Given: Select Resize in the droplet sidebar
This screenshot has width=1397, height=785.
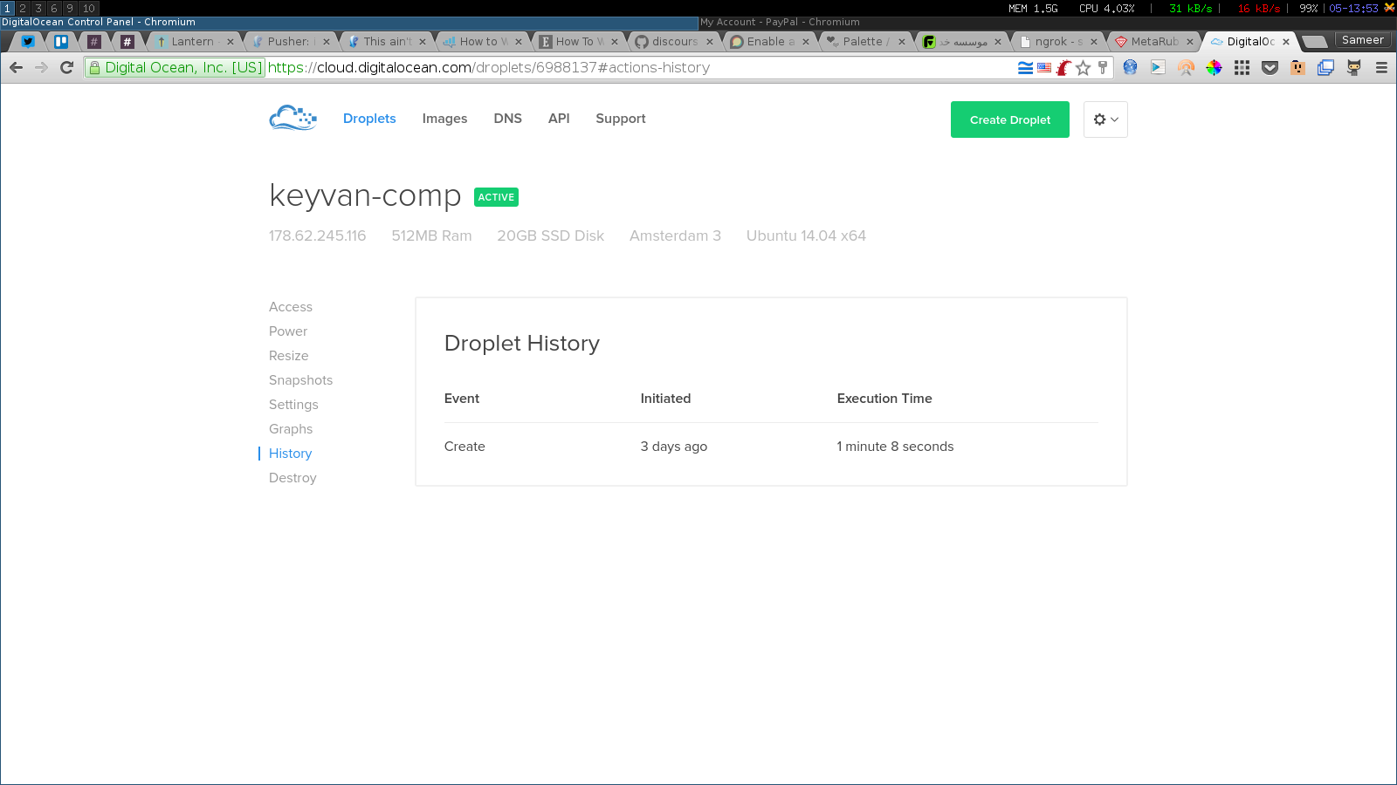Looking at the screenshot, I should [x=289, y=356].
